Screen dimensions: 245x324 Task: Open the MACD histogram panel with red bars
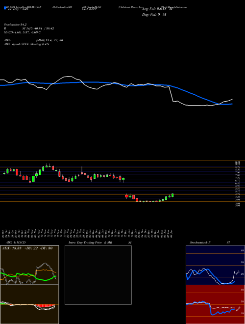coord(29,304)
